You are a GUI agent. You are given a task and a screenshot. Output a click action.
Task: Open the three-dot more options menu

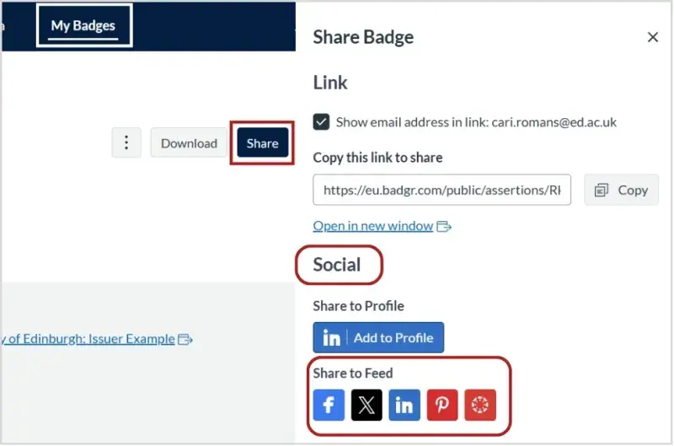(x=126, y=142)
